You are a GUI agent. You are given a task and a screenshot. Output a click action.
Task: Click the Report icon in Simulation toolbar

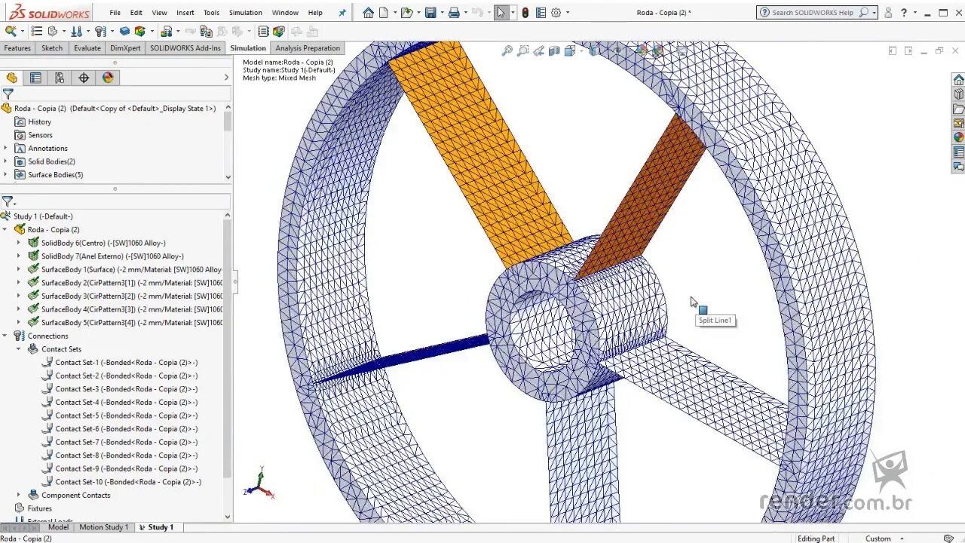[x=263, y=31]
